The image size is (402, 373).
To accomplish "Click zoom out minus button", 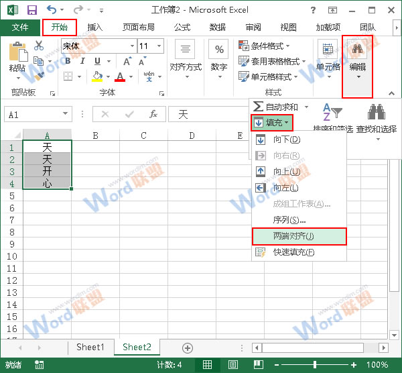I will tap(276, 365).
